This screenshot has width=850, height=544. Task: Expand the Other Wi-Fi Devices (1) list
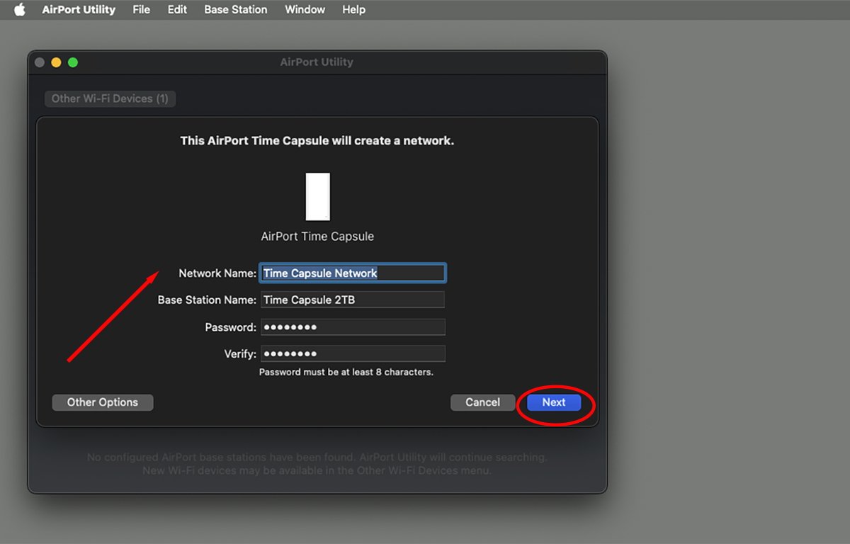click(x=110, y=98)
